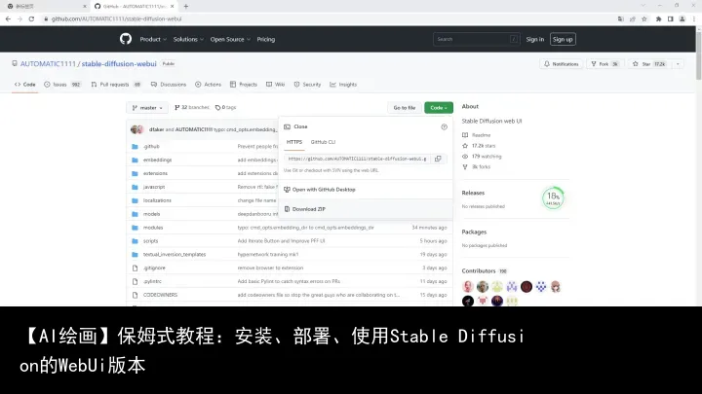Select the clone URL text field
Image resolution: width=702 pixels, height=394 pixels.
(358, 159)
